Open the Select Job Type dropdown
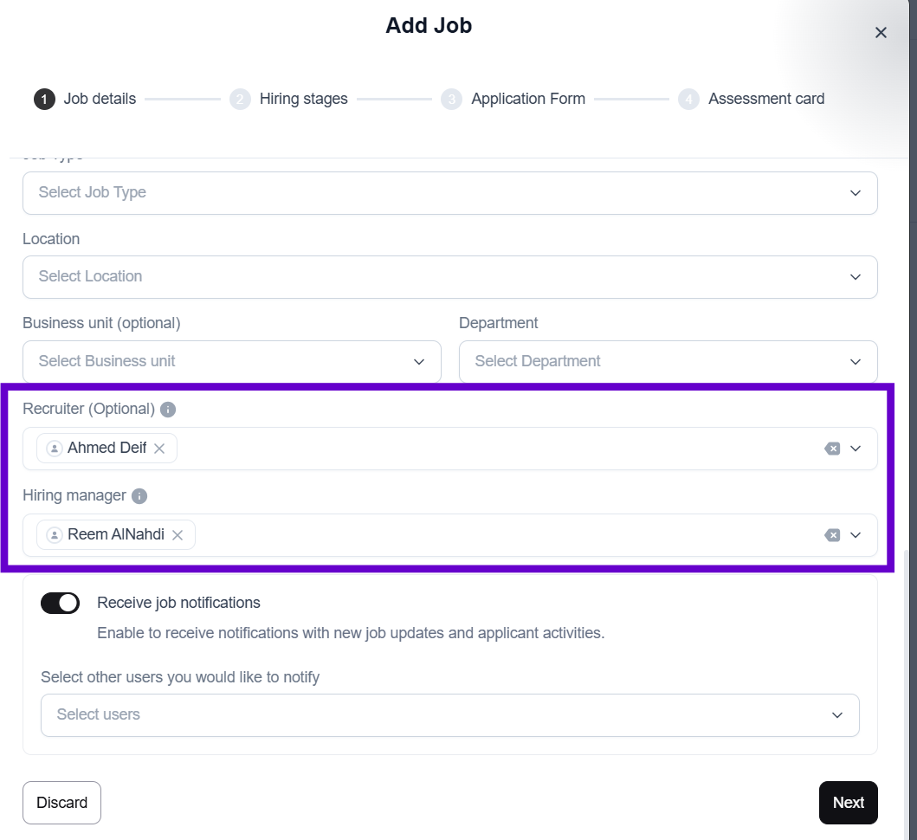Viewport: 917px width, 840px height. [449, 192]
